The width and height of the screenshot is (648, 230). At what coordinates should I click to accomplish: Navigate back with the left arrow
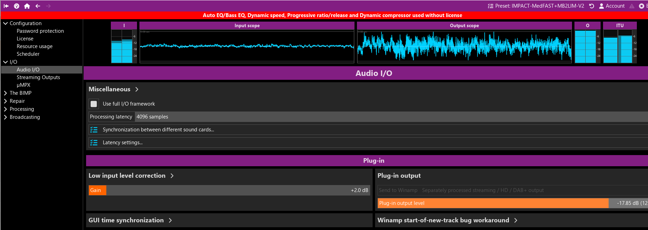[x=38, y=6]
